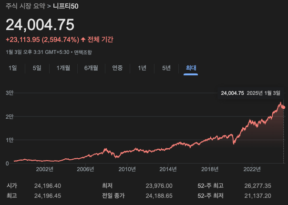Click the 2020 crash dip on chart line
Viewport: 288px width, 205px height.
[234, 143]
